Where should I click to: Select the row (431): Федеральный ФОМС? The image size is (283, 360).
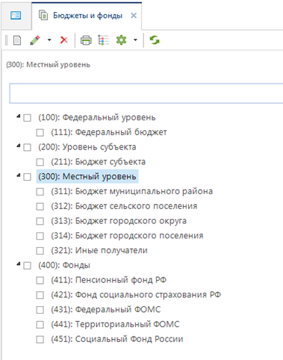(x=106, y=309)
